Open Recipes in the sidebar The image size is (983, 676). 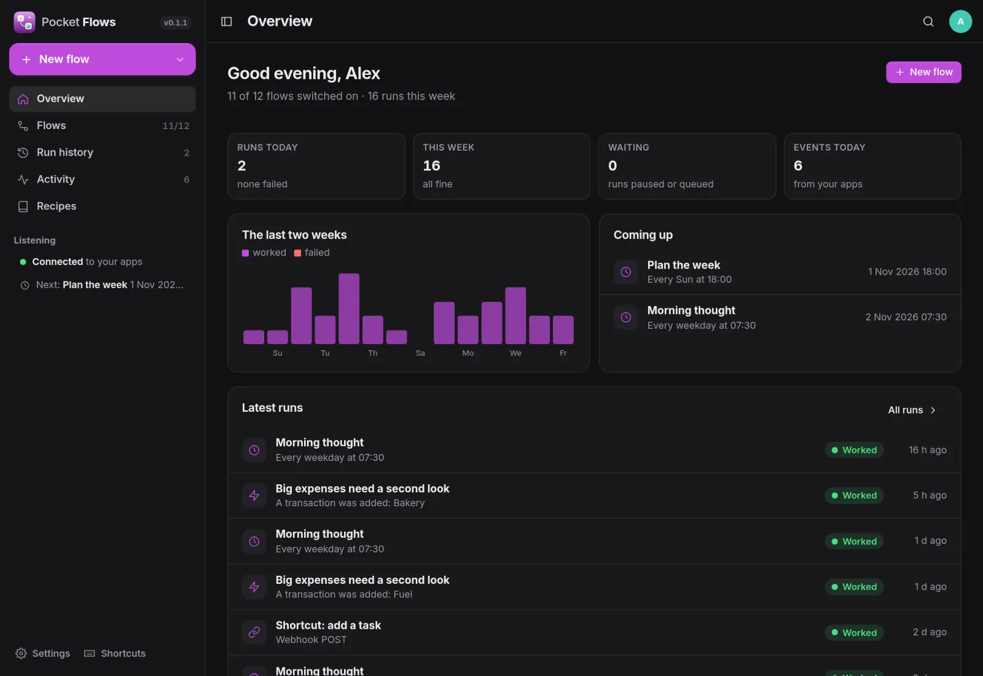point(103,206)
